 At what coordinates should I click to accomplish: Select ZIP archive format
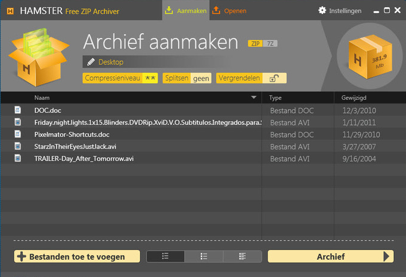coord(255,44)
